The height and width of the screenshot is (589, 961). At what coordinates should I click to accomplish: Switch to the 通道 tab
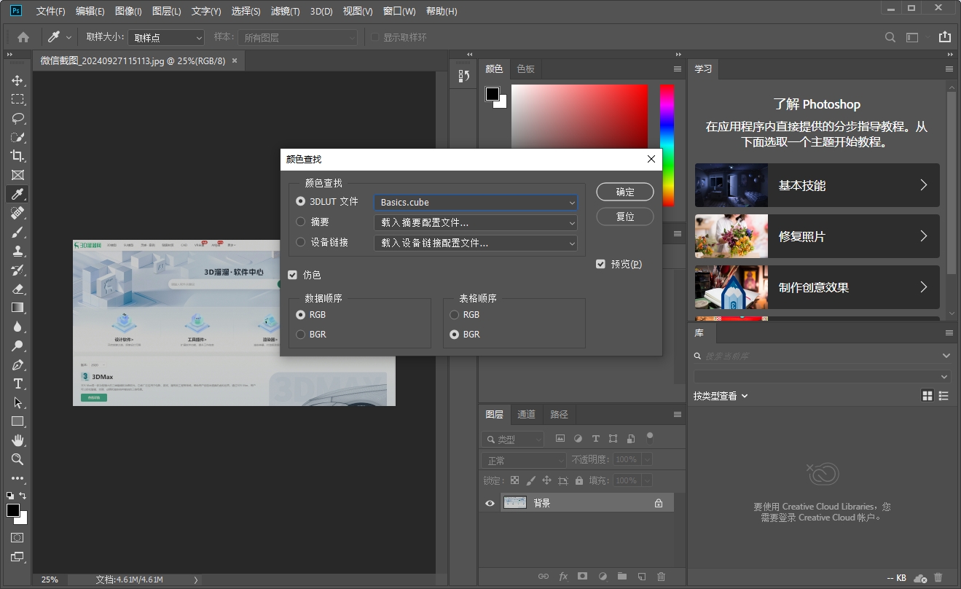click(x=526, y=414)
